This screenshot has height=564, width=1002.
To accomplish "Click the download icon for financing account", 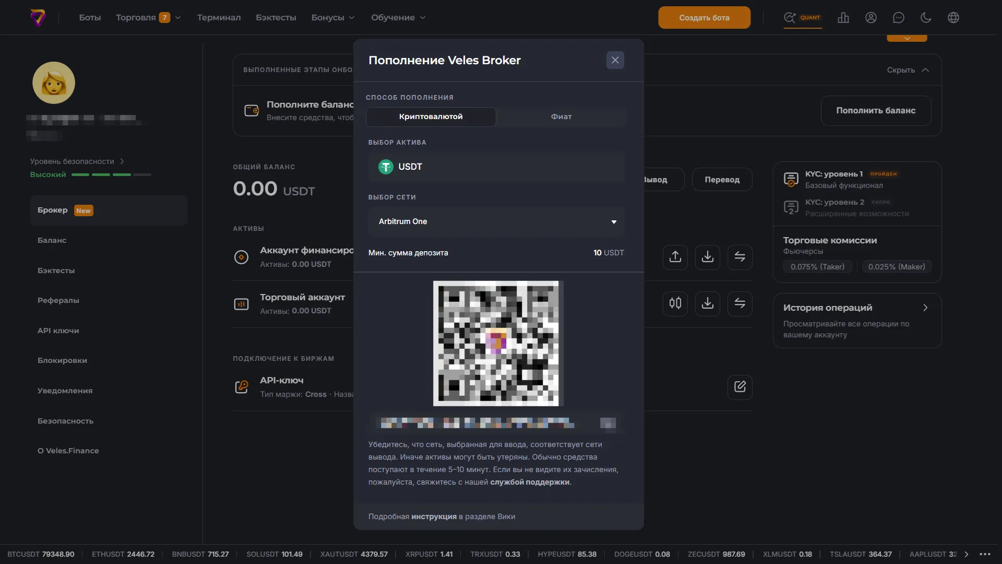I will point(708,257).
